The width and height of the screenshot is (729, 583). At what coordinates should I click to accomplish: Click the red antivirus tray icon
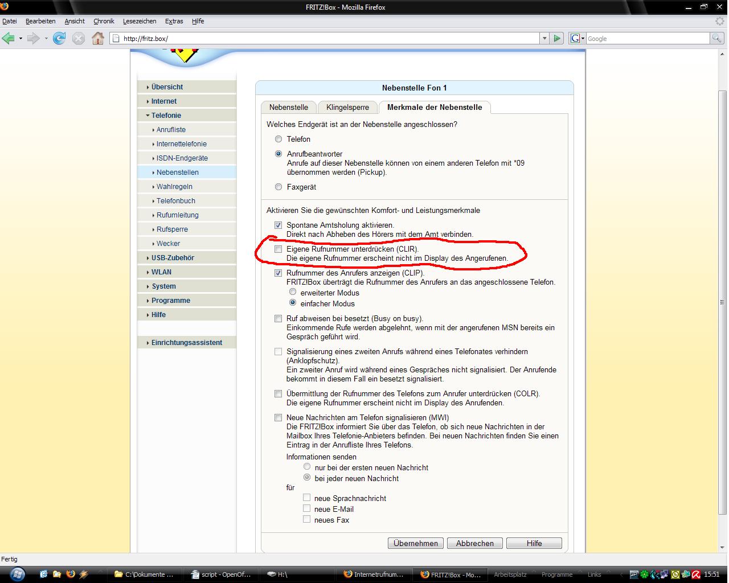[x=696, y=574]
